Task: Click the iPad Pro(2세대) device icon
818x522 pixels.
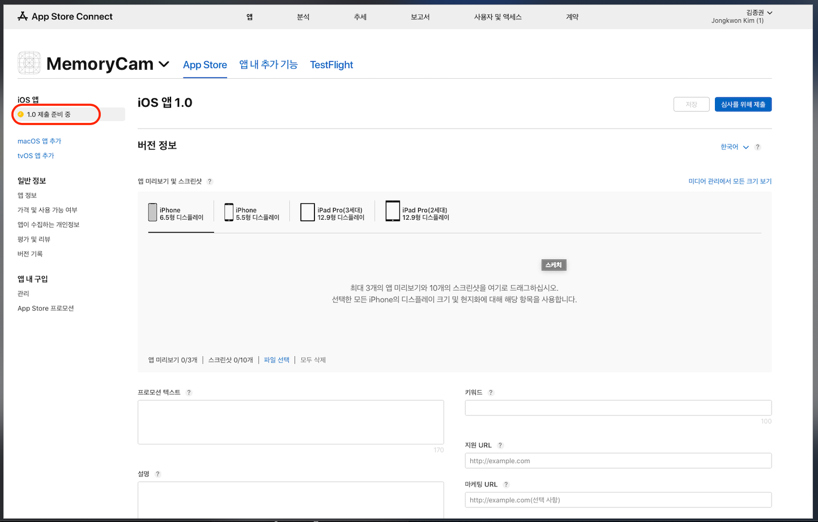Action: 393,211
